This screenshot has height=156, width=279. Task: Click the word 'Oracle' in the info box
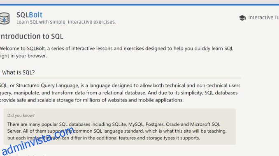coord(172,124)
